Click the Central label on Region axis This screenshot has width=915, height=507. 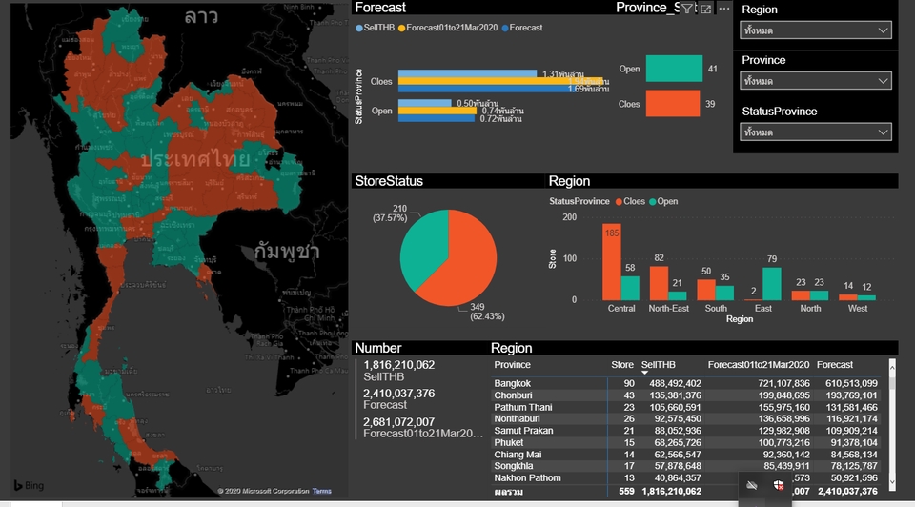tap(620, 308)
